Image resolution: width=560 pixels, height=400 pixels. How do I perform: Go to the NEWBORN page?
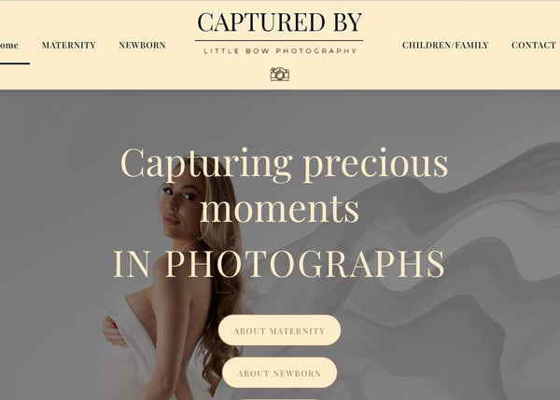click(142, 45)
